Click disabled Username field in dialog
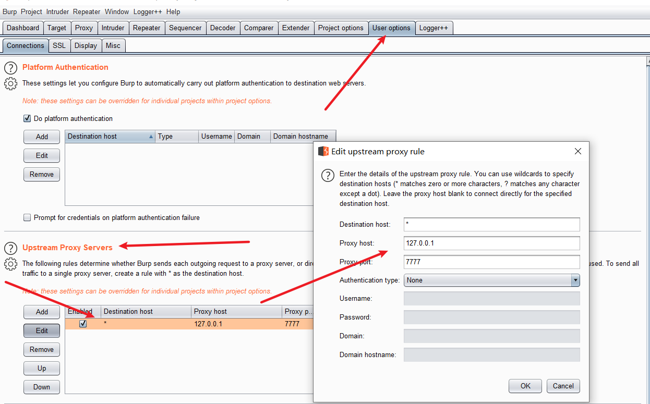This screenshot has width=650, height=404. tap(492, 298)
